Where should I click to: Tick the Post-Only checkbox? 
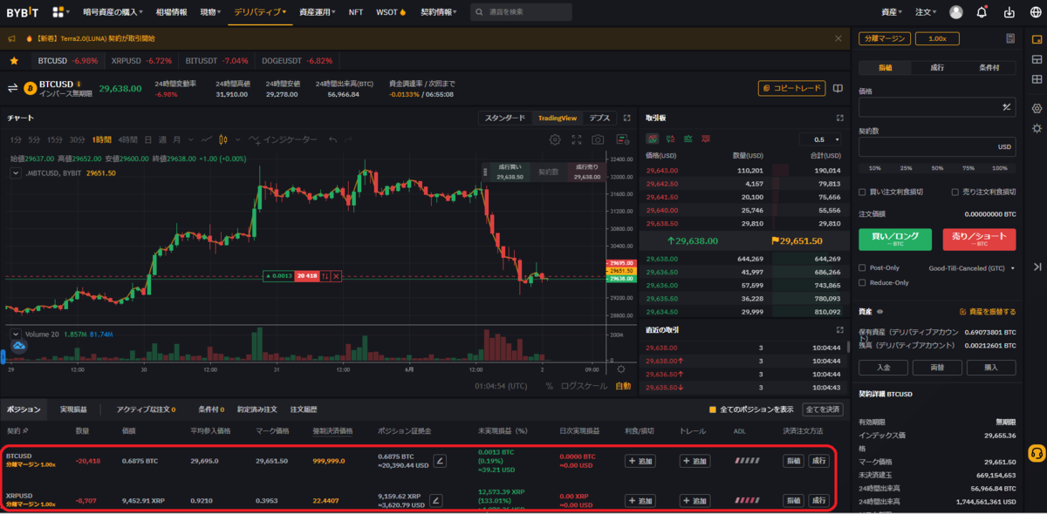tap(863, 268)
